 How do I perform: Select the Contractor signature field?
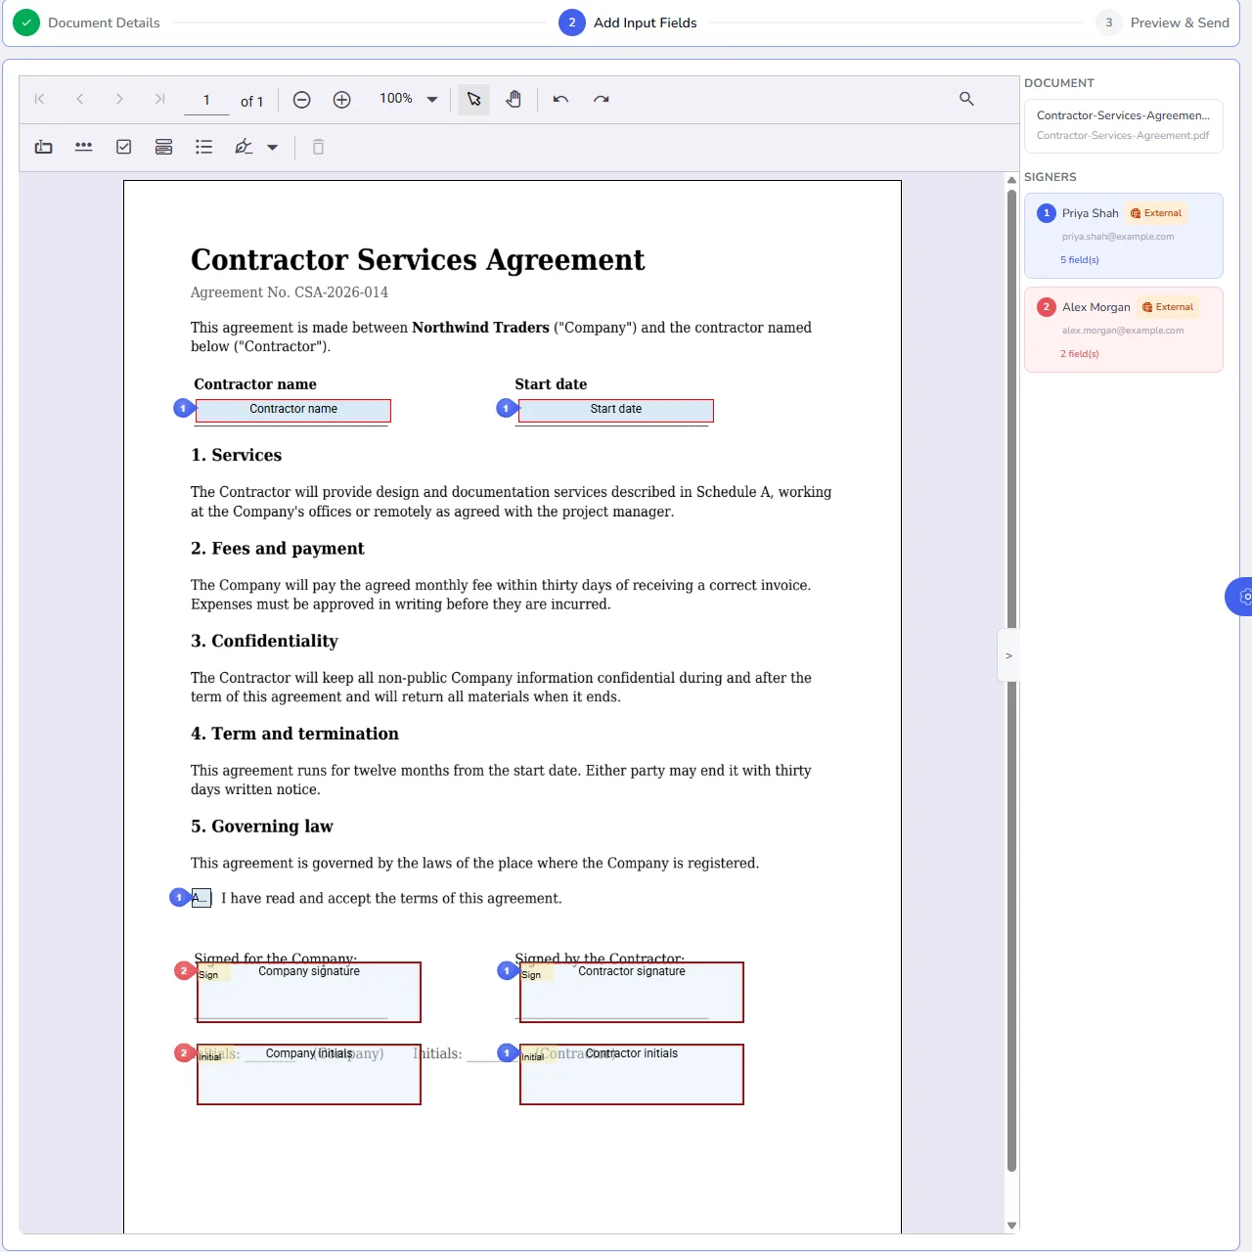[632, 992]
